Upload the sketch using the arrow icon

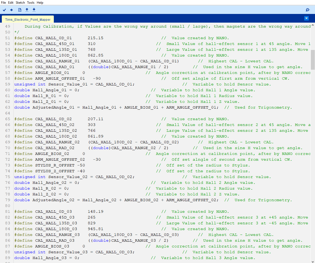click(11, 10)
